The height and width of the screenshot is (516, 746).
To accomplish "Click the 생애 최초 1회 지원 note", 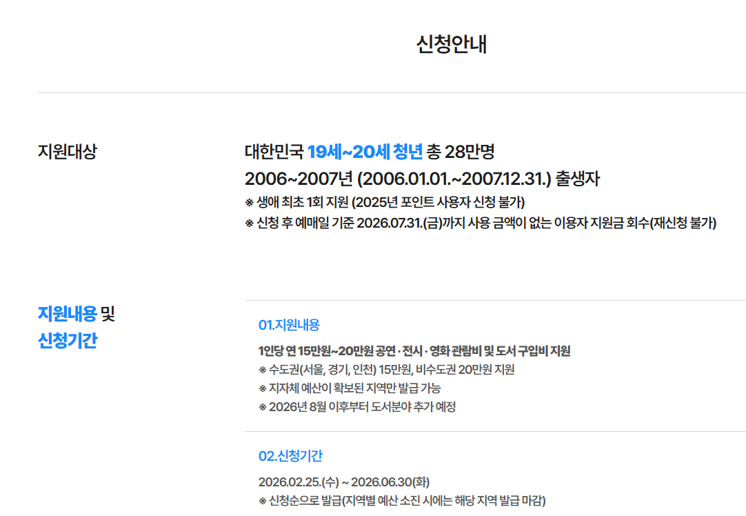I will point(296,203).
